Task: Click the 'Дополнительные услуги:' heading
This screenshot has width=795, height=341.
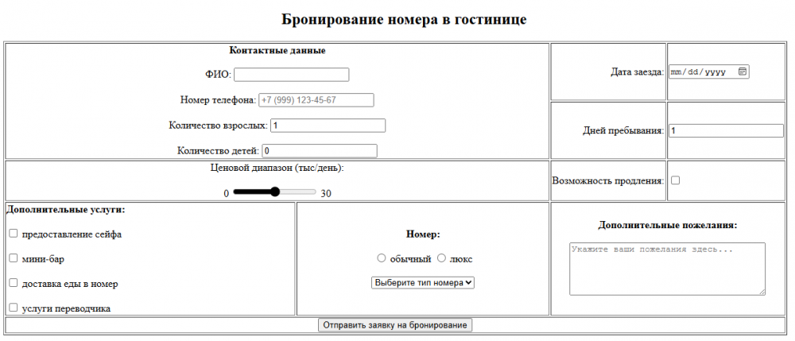Action: tap(66, 209)
